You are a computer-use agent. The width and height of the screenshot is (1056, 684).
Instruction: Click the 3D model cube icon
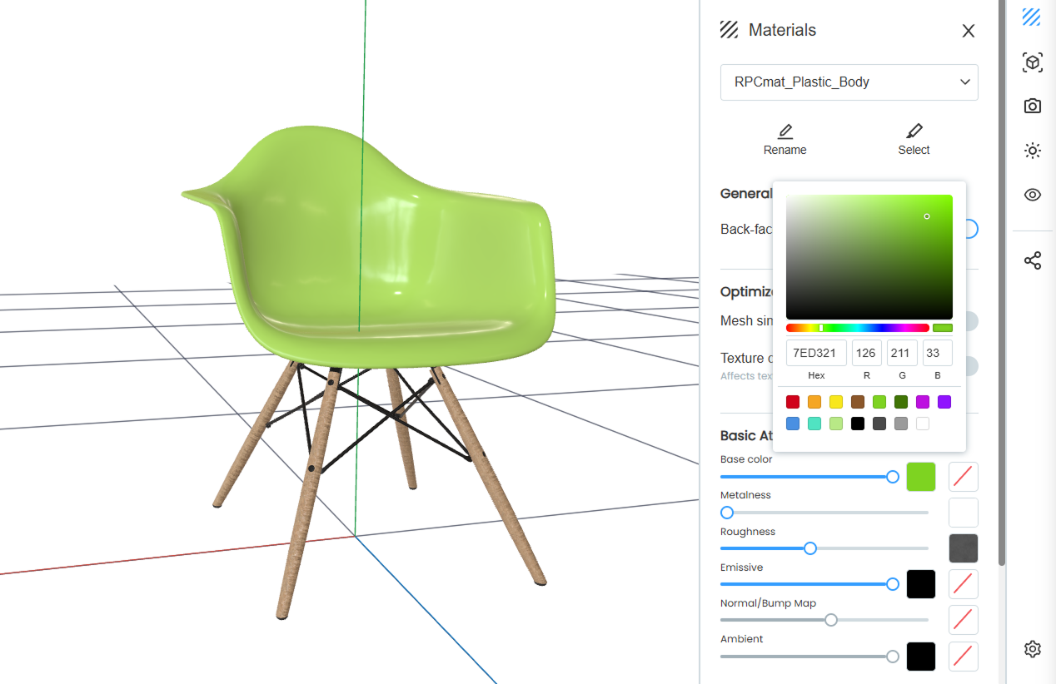pyautogui.click(x=1032, y=62)
